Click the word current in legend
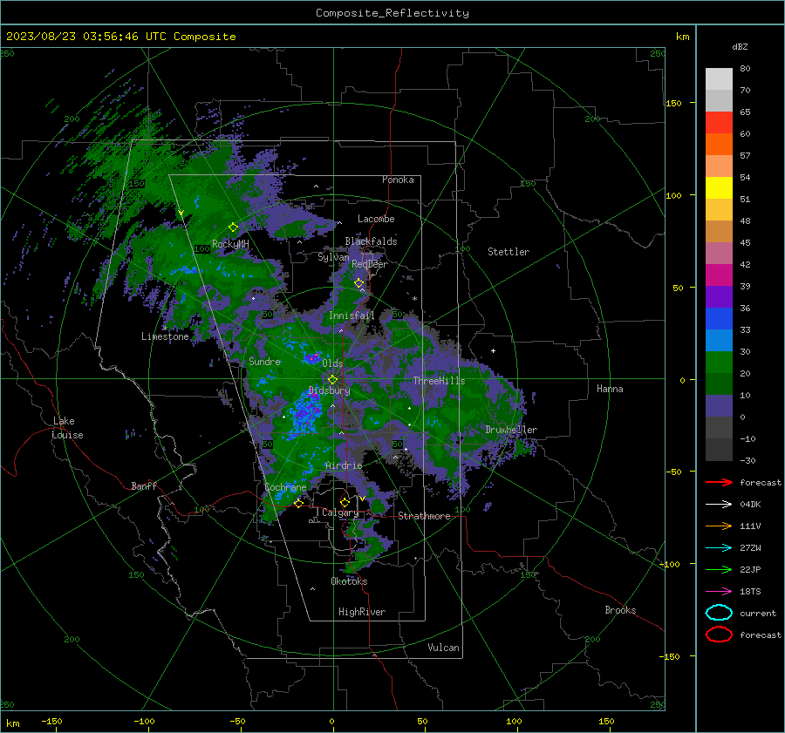785x733 pixels. 758,613
